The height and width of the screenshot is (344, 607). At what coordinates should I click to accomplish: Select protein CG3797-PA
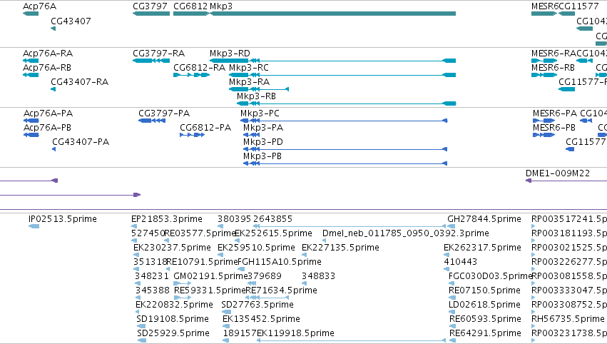pos(152,121)
